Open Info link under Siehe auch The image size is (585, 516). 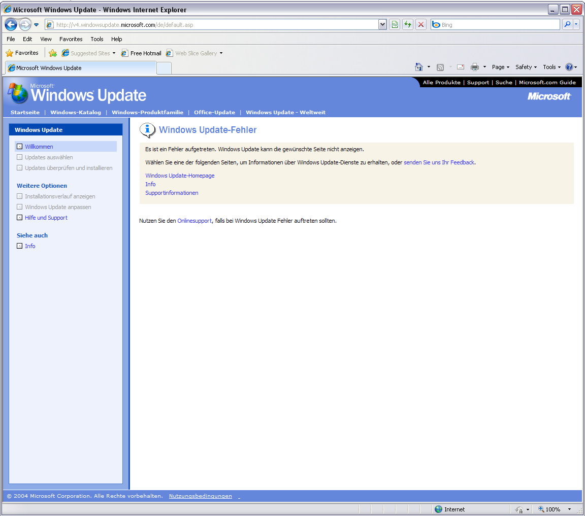(x=30, y=246)
